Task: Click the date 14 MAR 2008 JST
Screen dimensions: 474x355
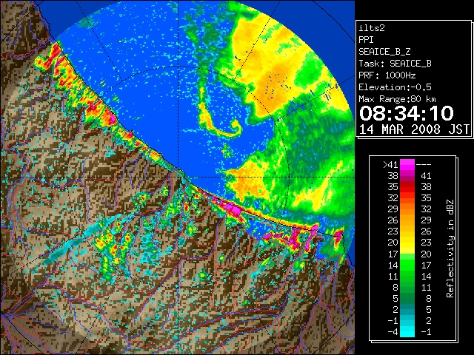Action: pos(414,129)
